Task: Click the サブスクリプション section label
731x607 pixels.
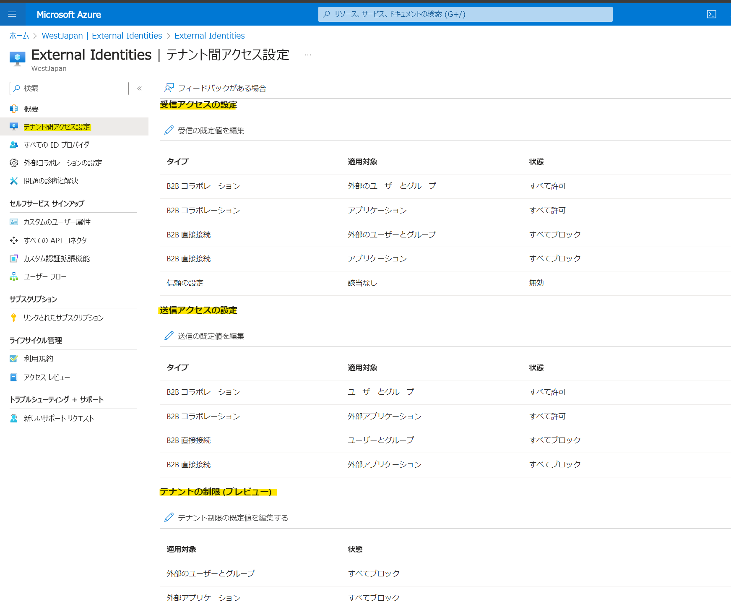Action: click(34, 299)
